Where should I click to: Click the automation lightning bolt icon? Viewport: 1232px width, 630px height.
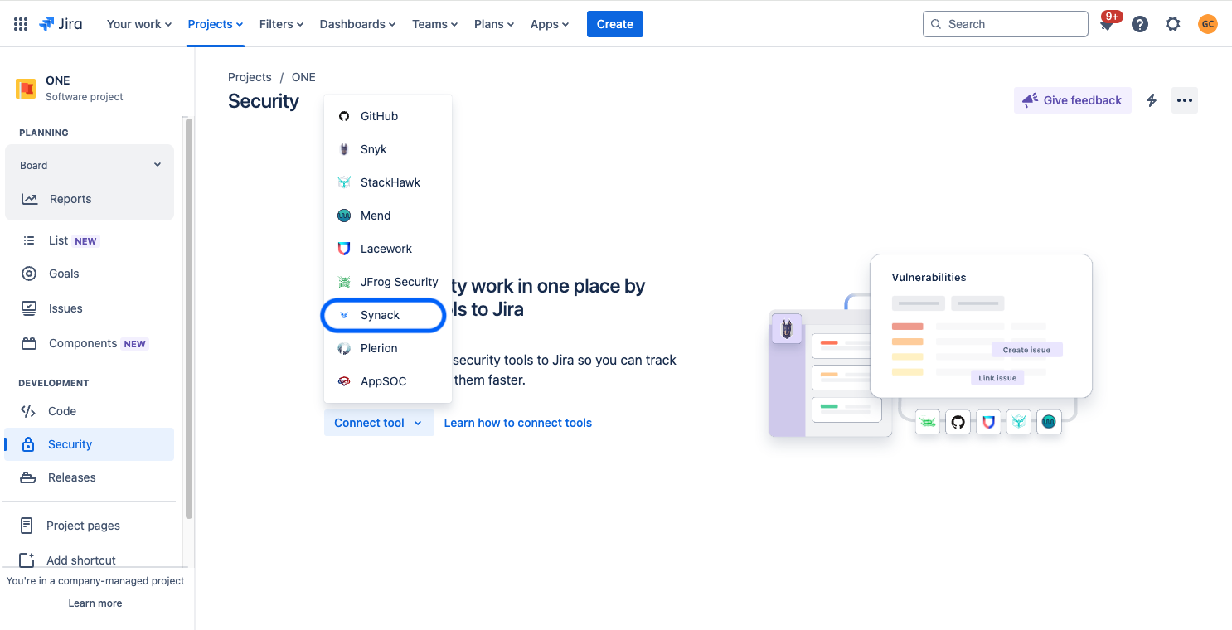(x=1151, y=99)
